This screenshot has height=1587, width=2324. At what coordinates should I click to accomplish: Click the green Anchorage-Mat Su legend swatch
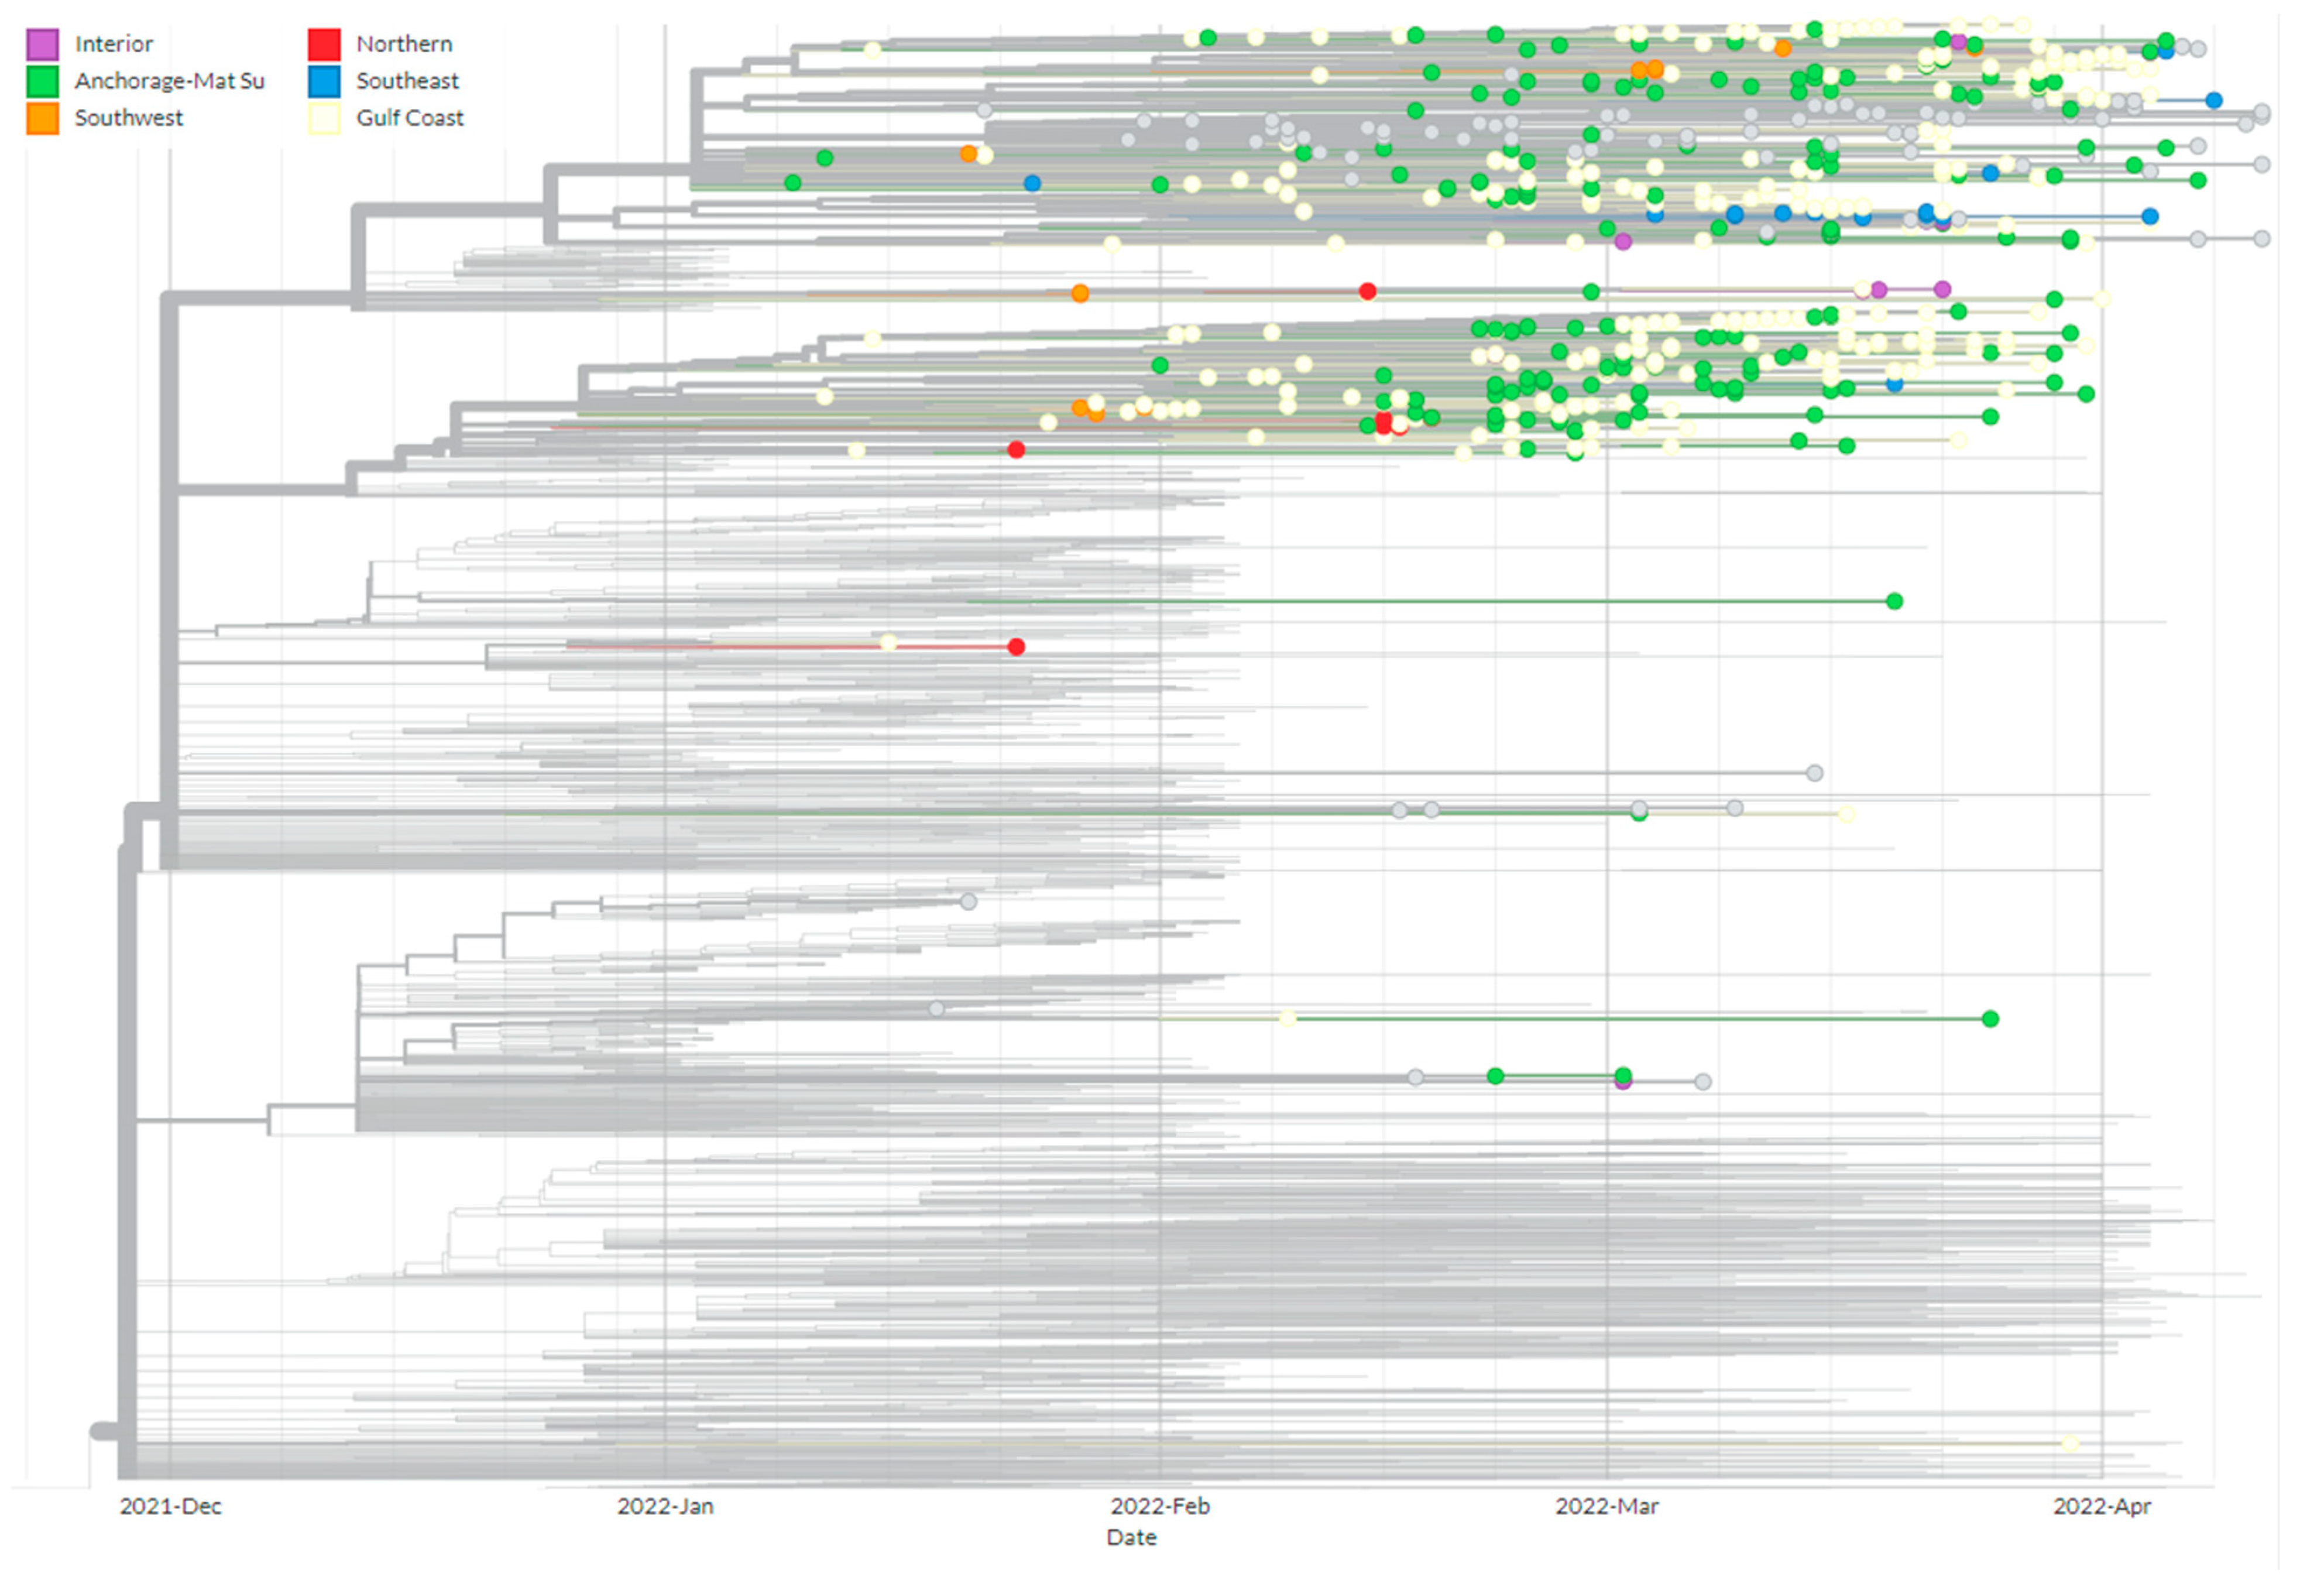[42, 81]
